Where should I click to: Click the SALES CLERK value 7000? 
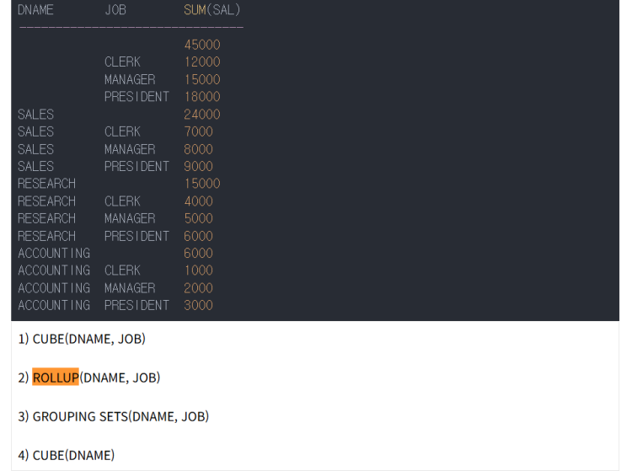(x=199, y=131)
